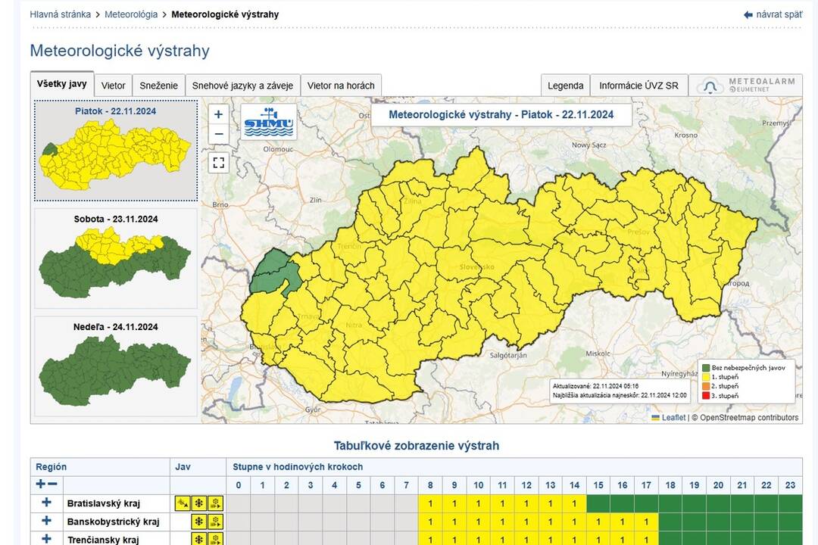Collapse all regions with header minus

pyautogui.click(x=52, y=484)
